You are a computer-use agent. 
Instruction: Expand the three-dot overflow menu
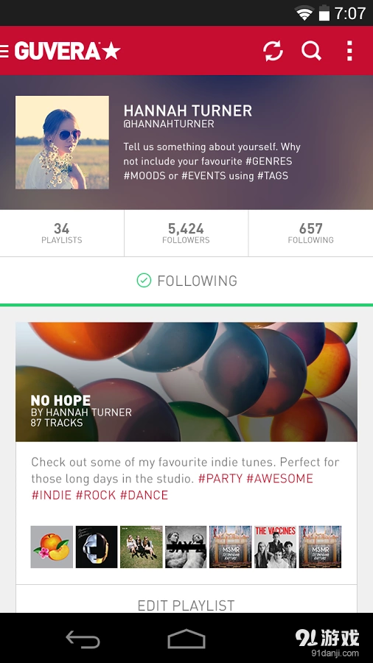pos(349,51)
